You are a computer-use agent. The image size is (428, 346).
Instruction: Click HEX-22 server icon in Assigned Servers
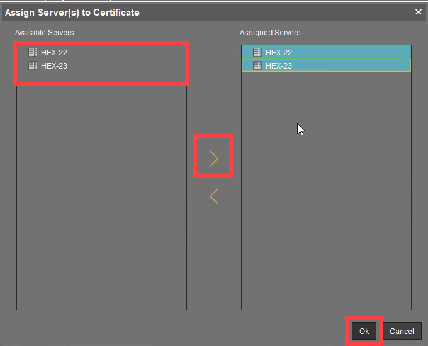tap(257, 53)
